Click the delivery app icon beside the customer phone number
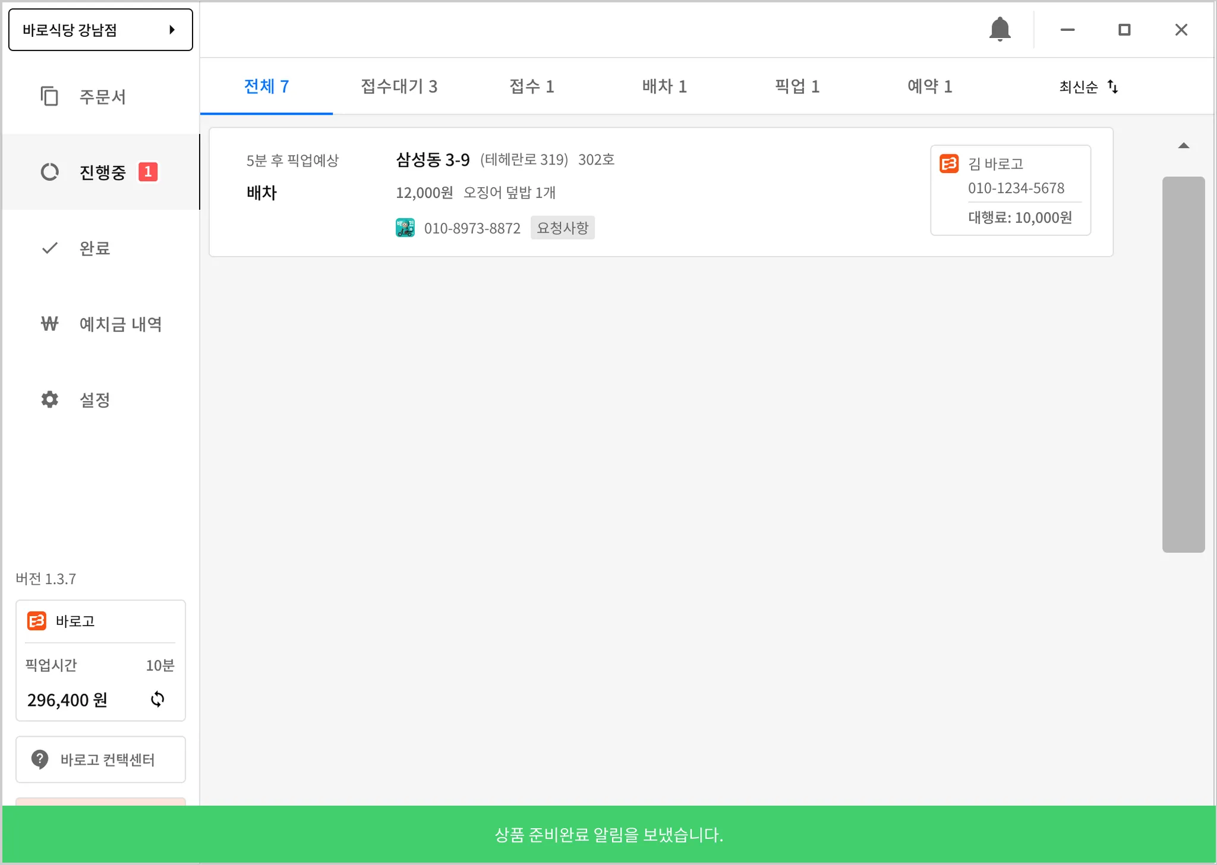The width and height of the screenshot is (1217, 865). pyautogui.click(x=405, y=228)
